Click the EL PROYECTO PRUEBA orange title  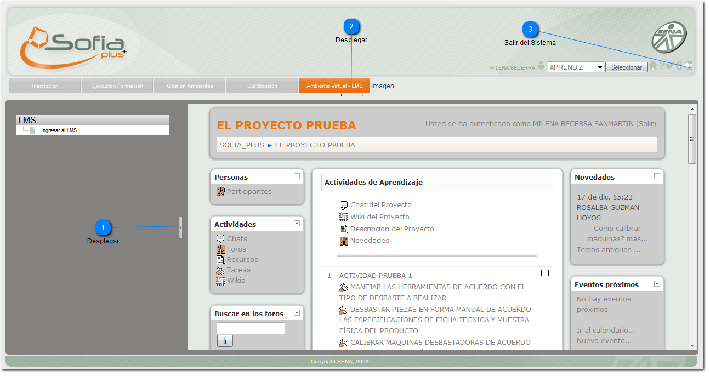click(x=286, y=126)
